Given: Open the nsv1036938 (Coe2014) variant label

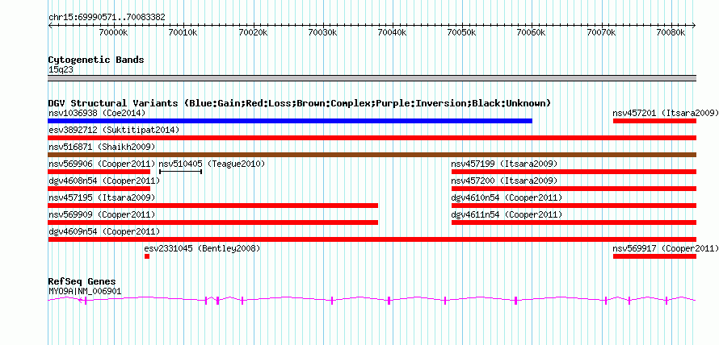Looking at the screenshot, I should tap(97, 113).
